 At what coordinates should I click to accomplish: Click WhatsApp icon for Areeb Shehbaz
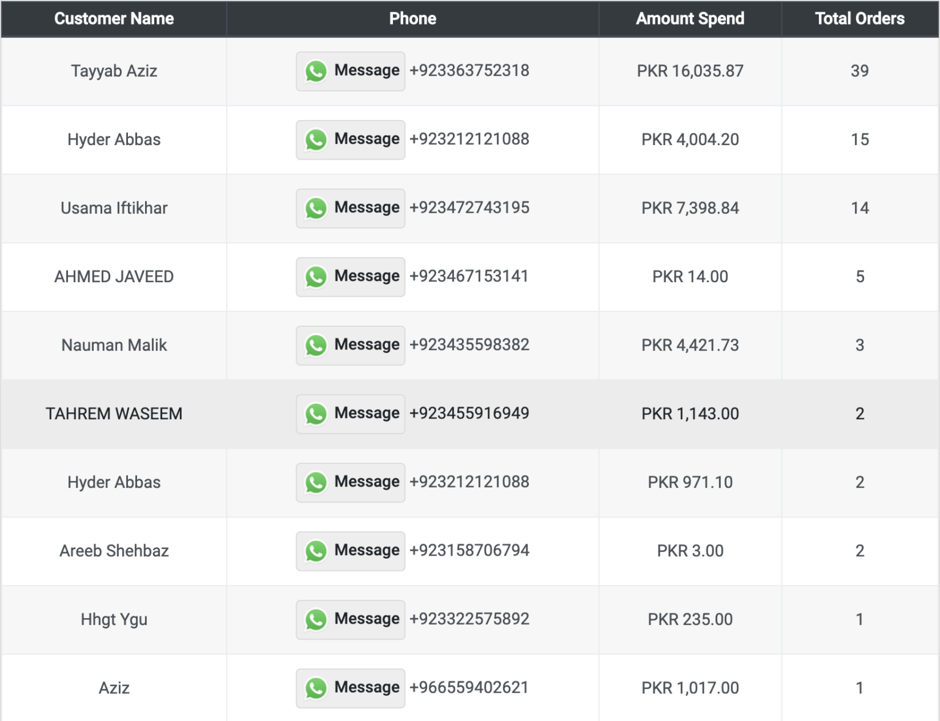click(316, 551)
